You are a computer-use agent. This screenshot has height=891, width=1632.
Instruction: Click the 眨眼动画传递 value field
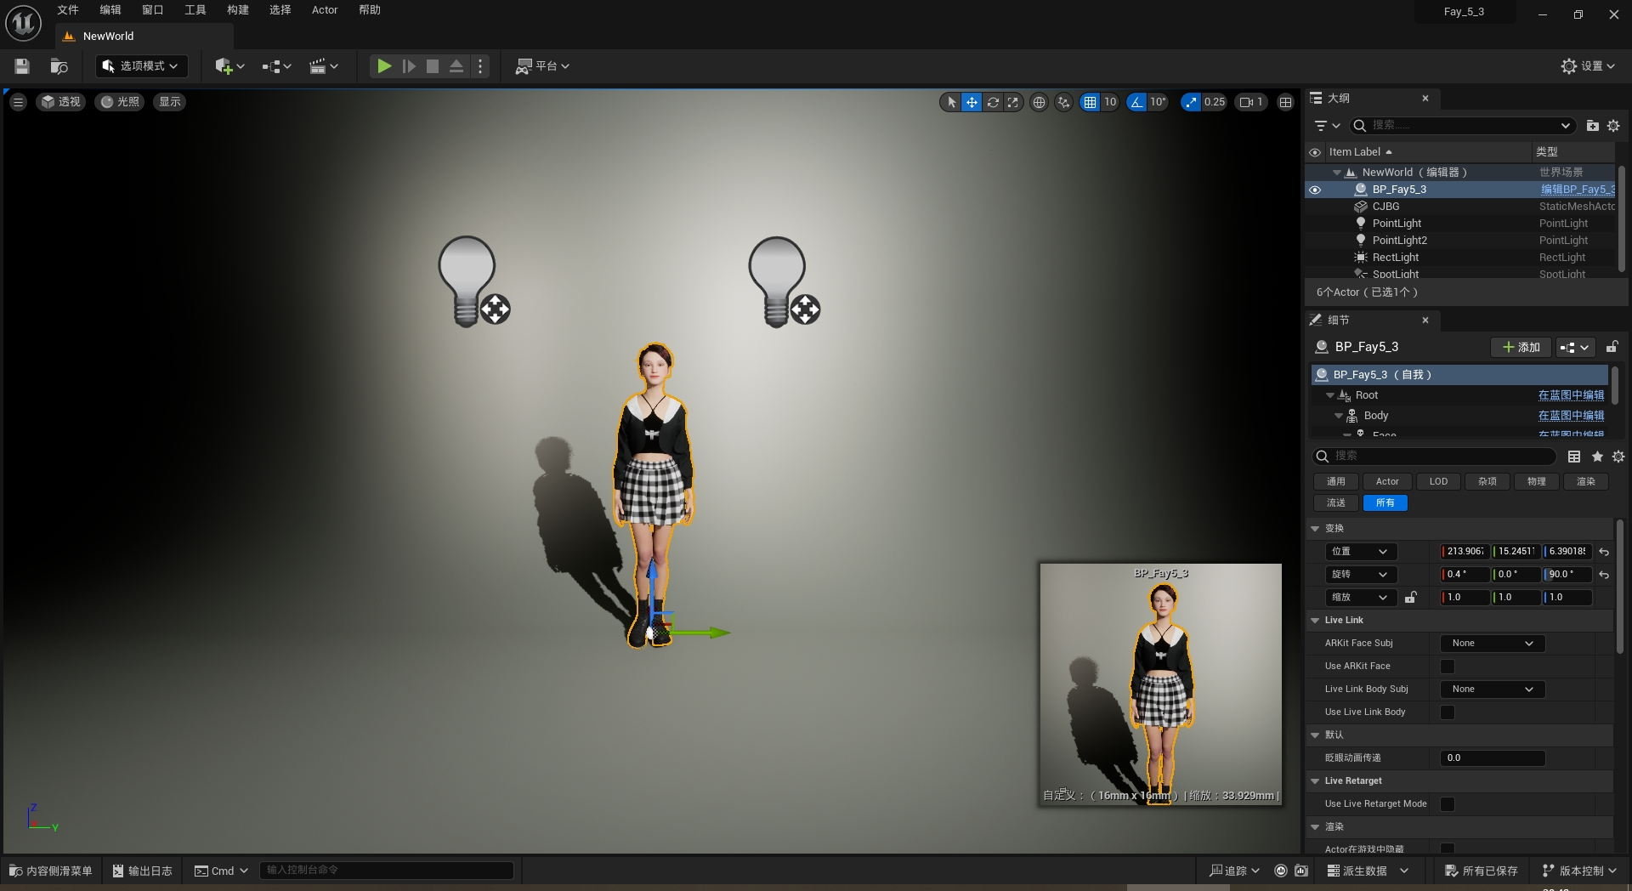(x=1493, y=758)
